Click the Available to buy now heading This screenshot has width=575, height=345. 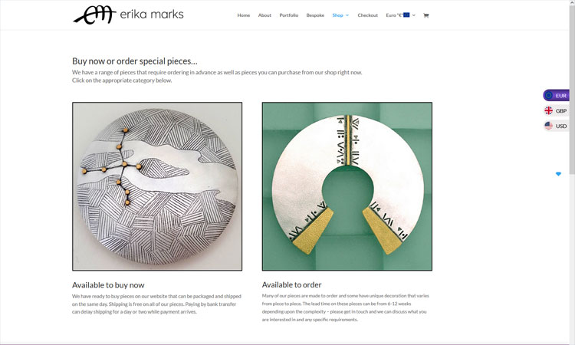tap(108, 285)
